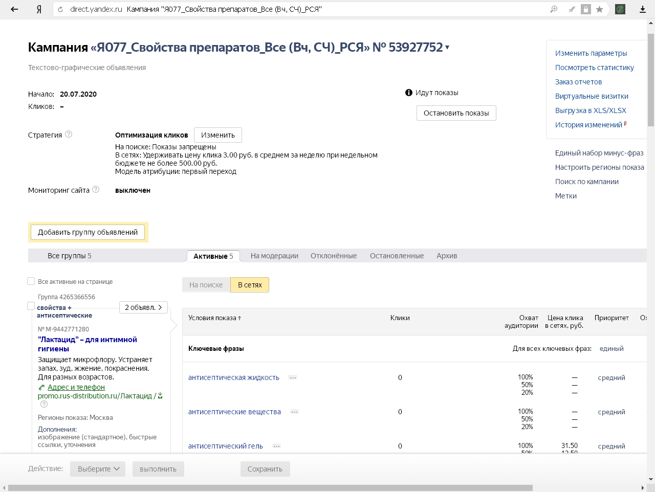Click the help icon next to Мониторинг сайта
The image size is (655, 492).
tap(96, 190)
